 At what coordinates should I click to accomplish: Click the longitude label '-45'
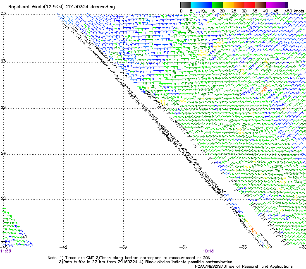coord(4,247)
